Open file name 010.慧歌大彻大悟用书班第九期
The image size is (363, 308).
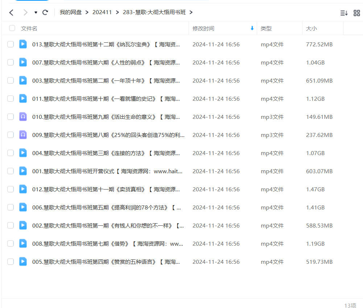(106, 117)
